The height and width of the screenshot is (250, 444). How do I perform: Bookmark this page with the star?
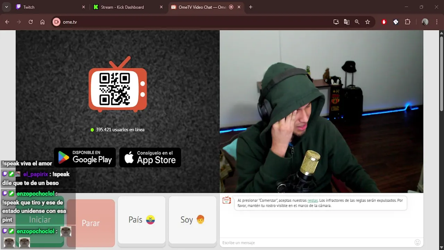368,22
